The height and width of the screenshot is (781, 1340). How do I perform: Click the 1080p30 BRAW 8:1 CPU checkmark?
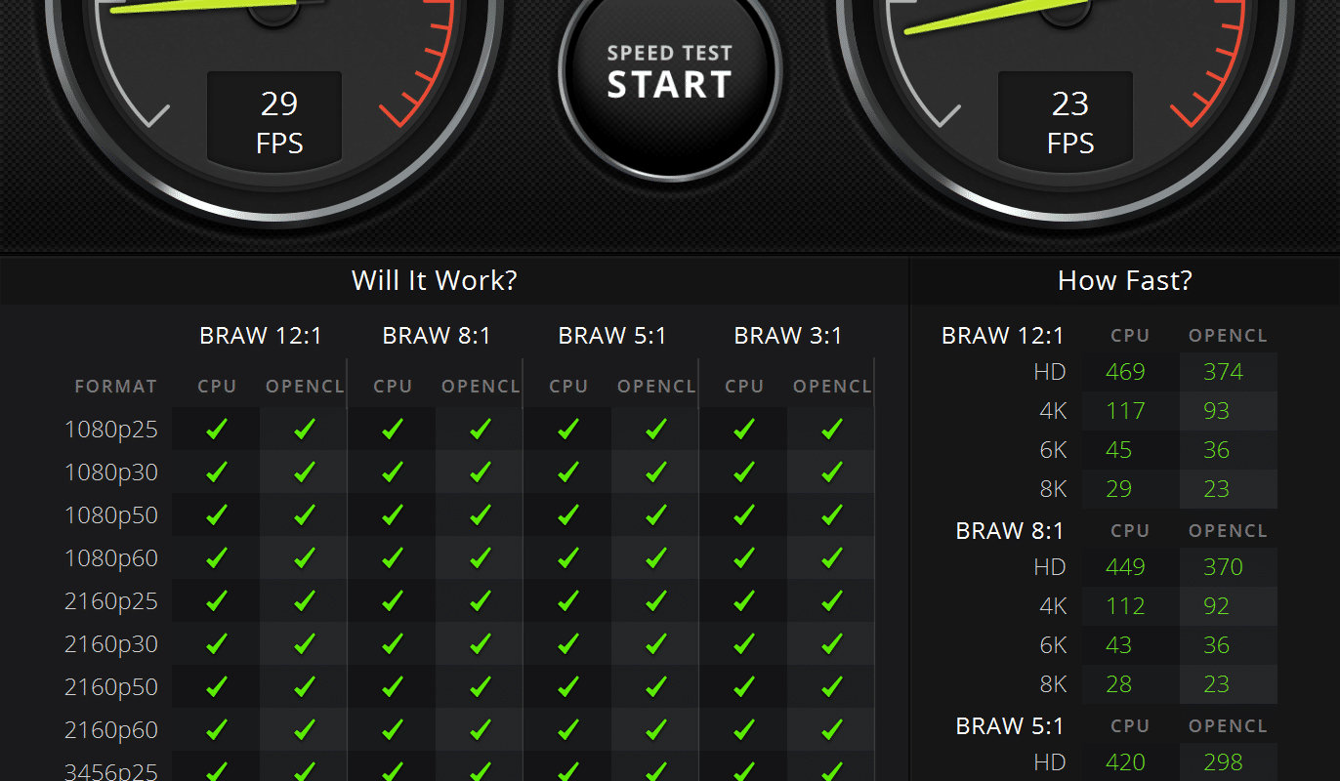point(393,472)
